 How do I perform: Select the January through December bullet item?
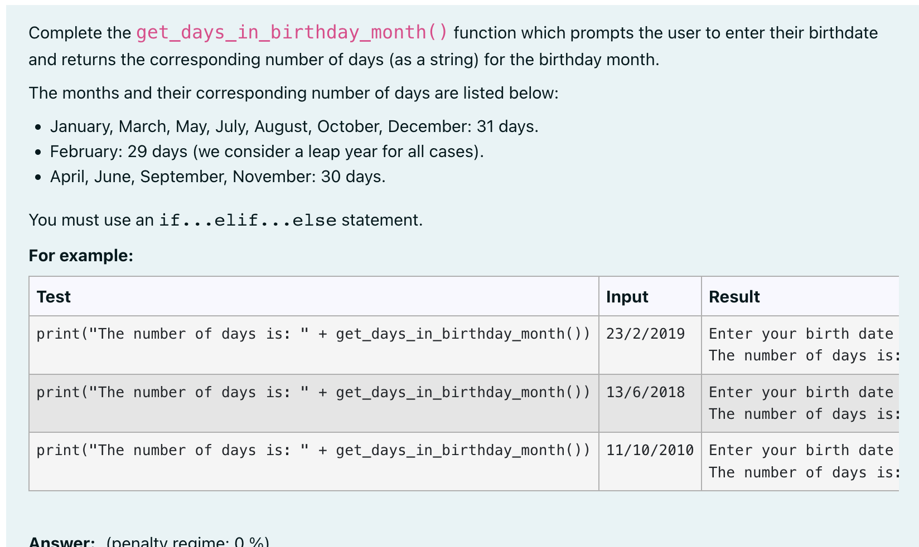(x=294, y=126)
